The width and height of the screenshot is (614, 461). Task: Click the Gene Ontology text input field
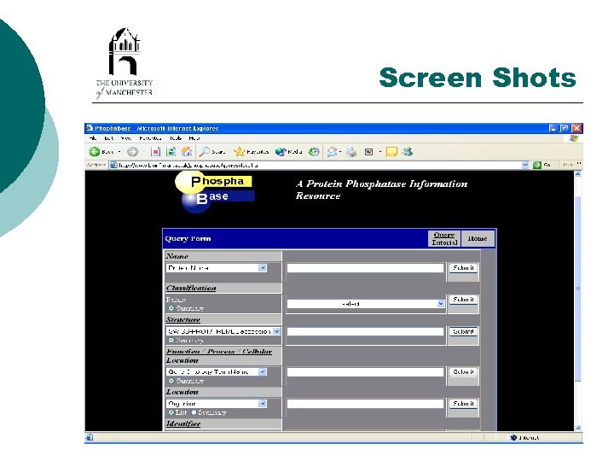(x=365, y=371)
